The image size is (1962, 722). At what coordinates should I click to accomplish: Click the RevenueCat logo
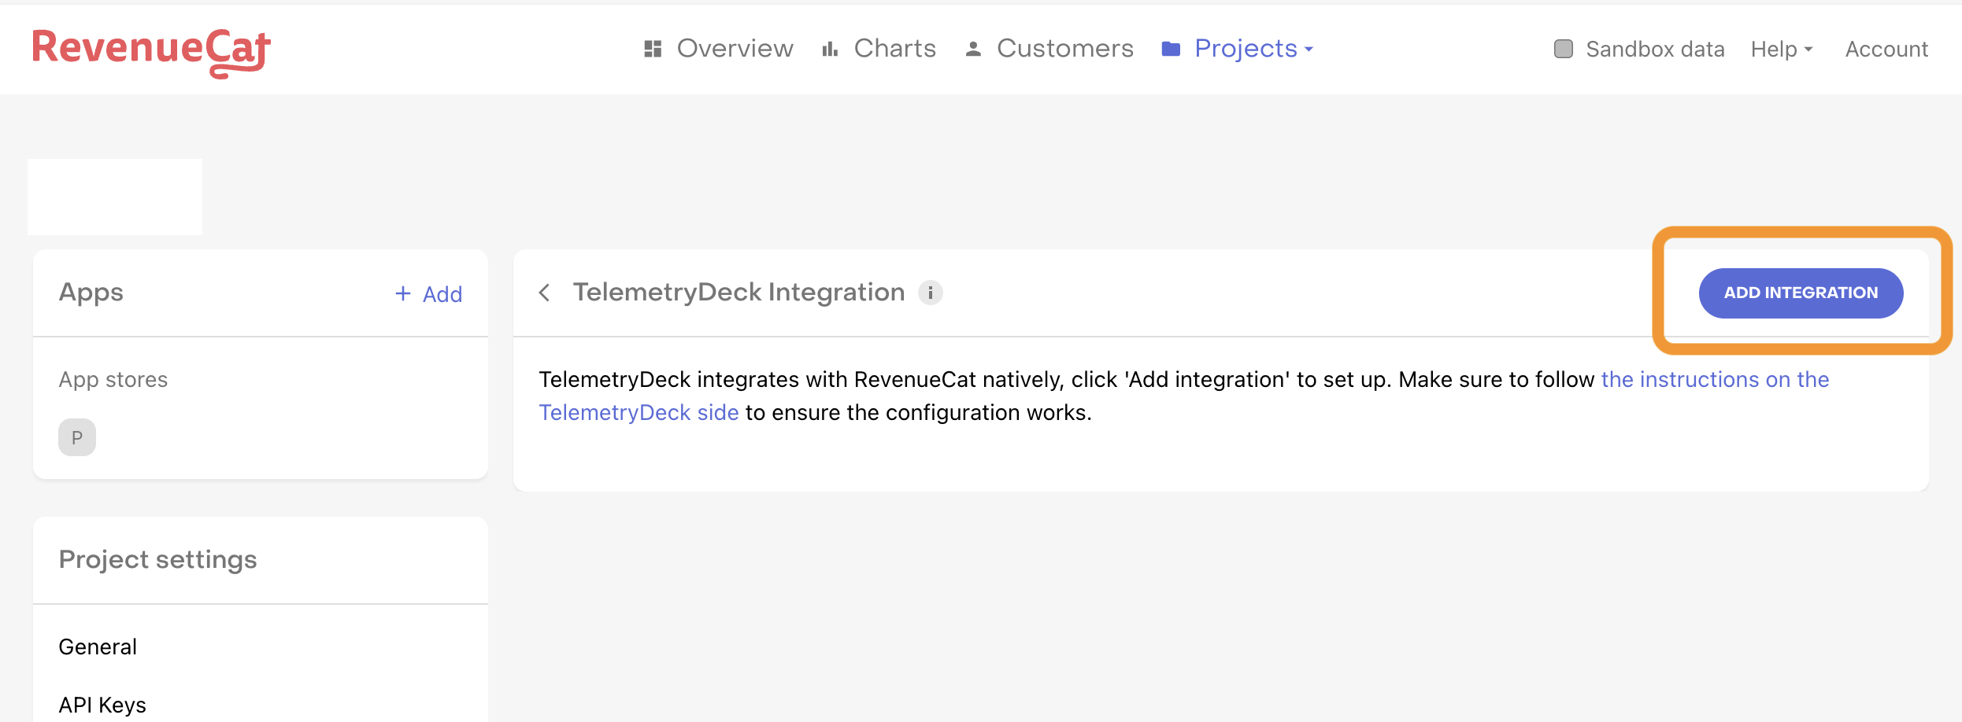pos(150,50)
